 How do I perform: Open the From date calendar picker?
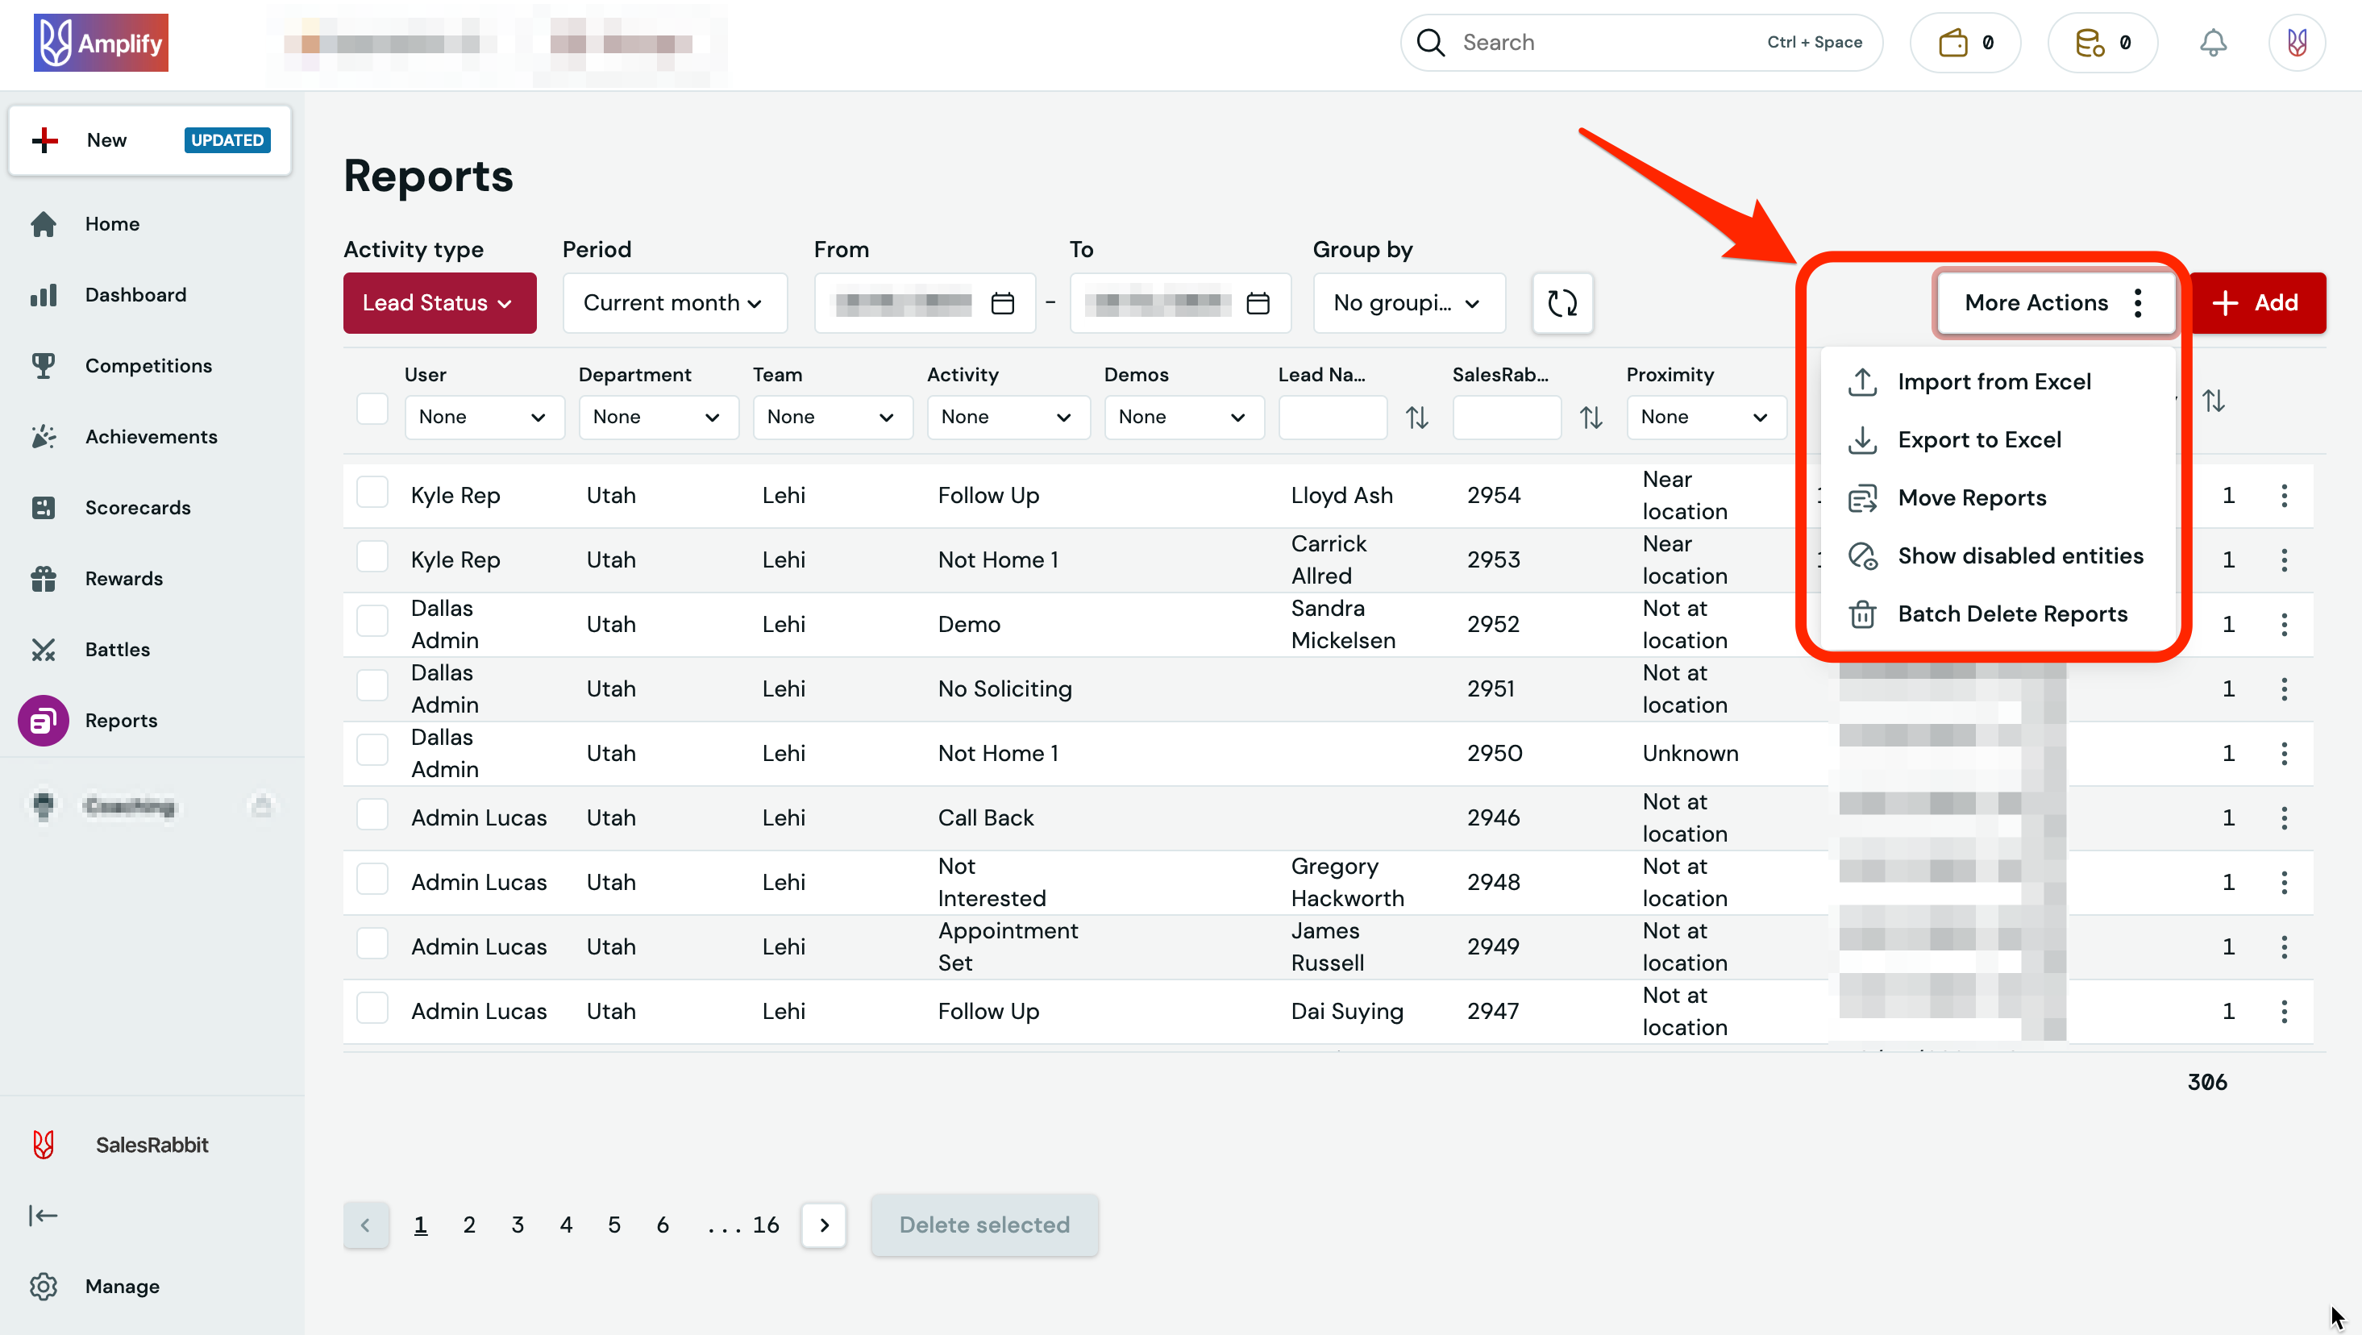[1003, 302]
